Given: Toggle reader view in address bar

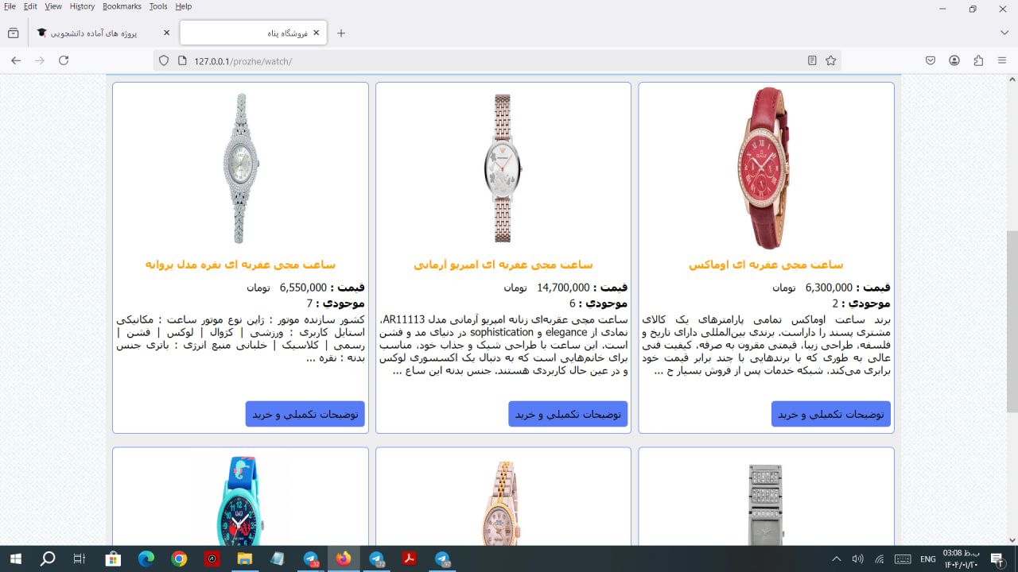Looking at the screenshot, I should [x=812, y=60].
